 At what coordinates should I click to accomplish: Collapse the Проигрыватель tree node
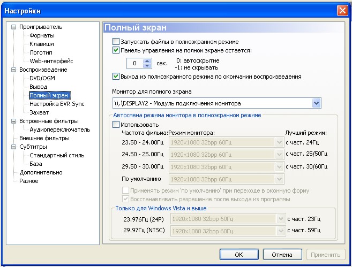pyautogui.click(x=14, y=27)
